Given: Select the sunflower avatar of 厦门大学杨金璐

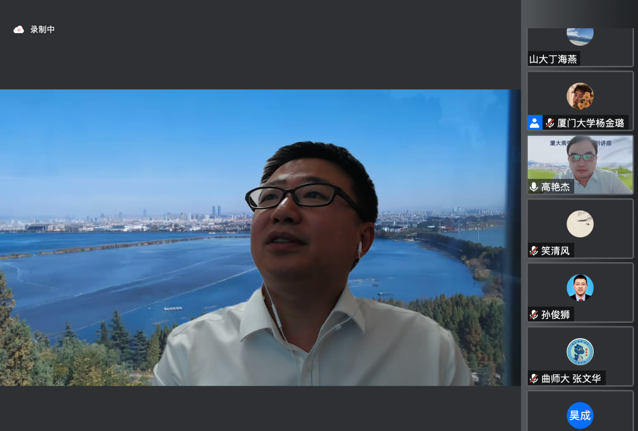Looking at the screenshot, I should [580, 96].
